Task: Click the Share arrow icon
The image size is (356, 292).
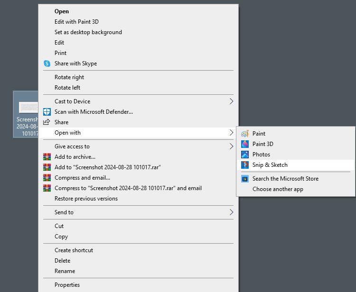Action: click(47, 122)
